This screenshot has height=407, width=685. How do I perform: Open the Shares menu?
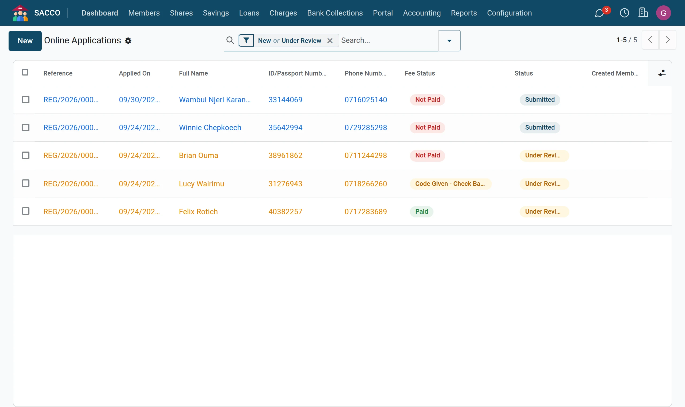(181, 13)
